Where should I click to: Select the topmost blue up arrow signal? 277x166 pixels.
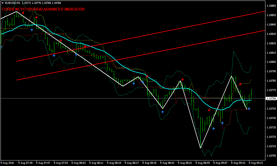tap(32, 30)
